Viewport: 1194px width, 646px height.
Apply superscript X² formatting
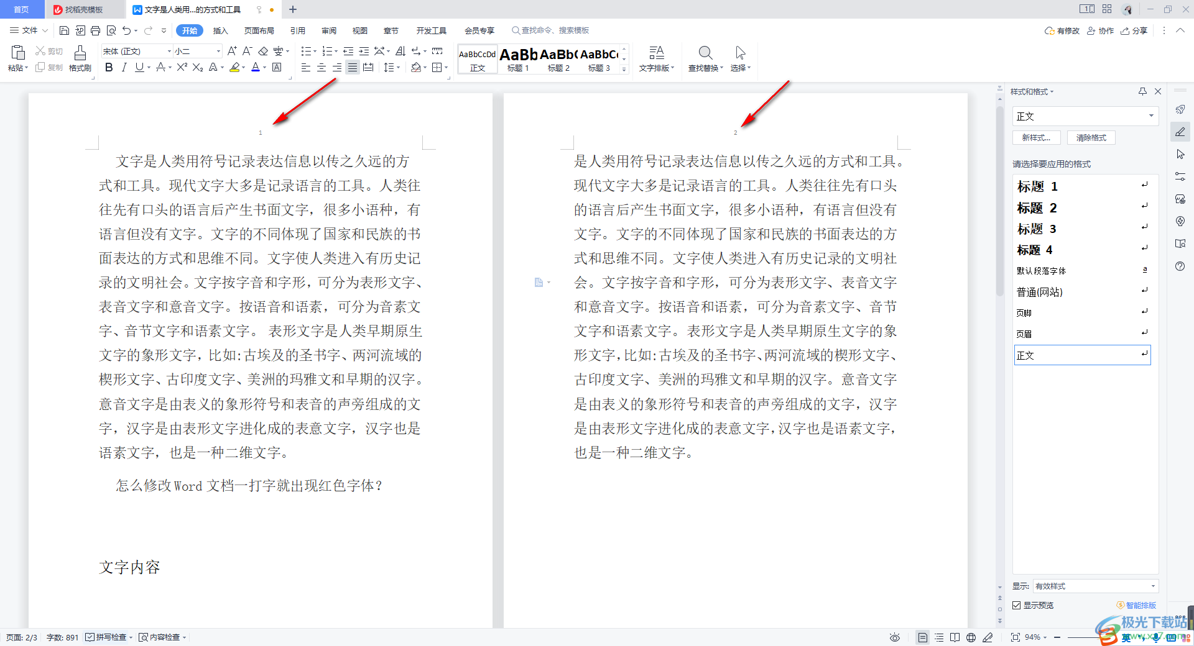click(182, 67)
